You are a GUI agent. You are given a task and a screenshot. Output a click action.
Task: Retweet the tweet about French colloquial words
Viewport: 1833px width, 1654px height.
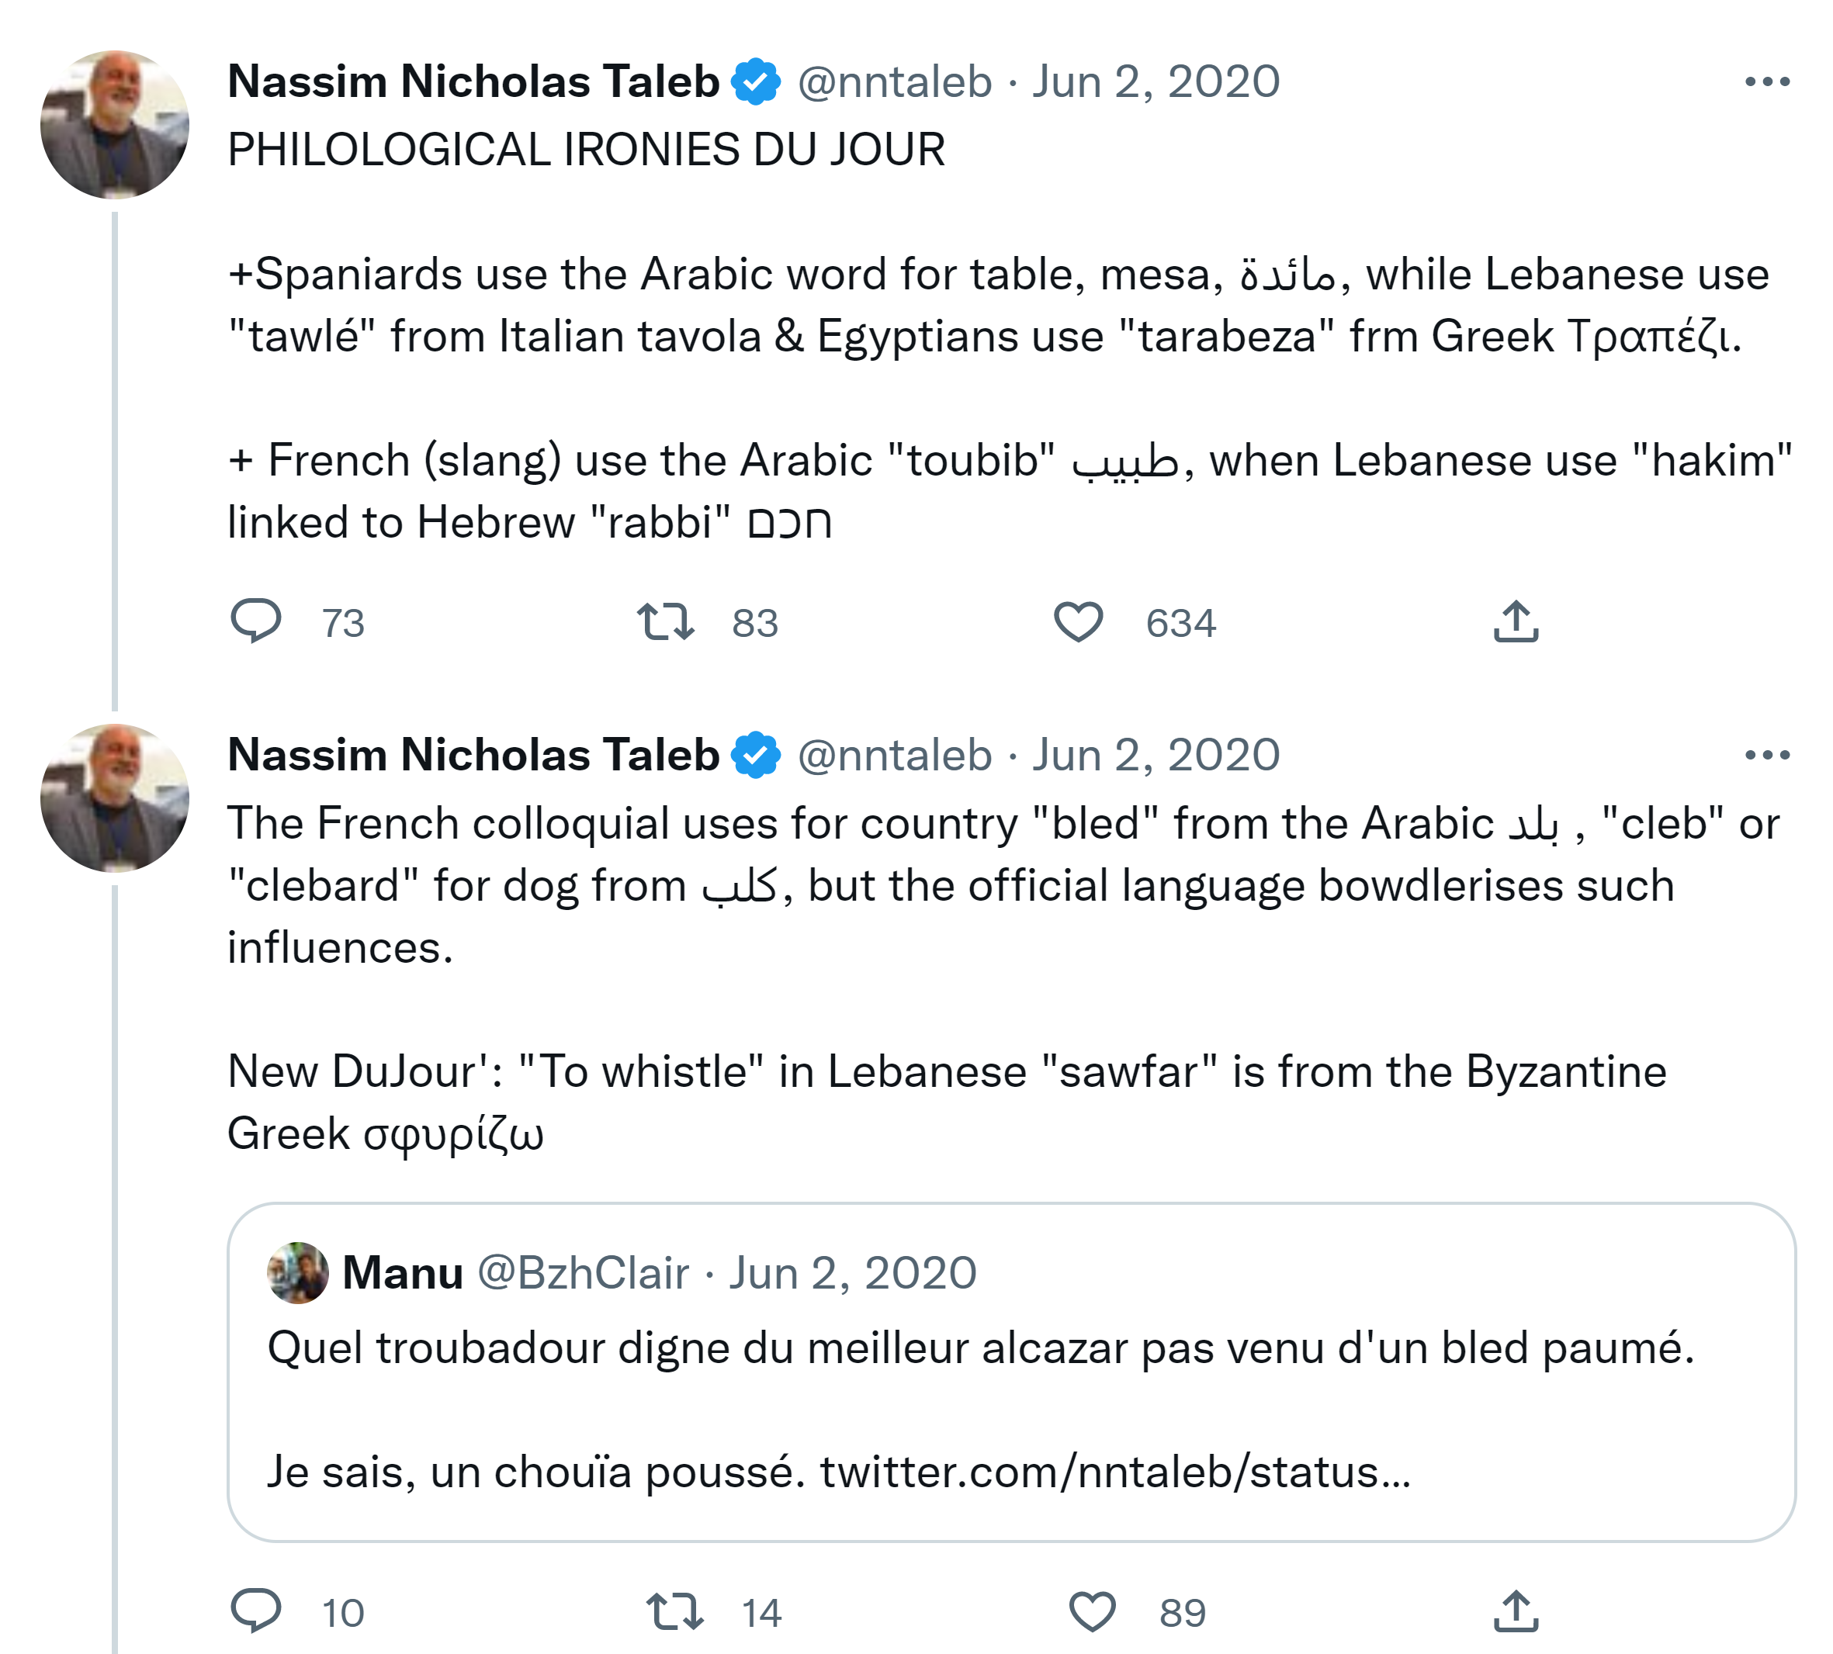(x=674, y=1611)
